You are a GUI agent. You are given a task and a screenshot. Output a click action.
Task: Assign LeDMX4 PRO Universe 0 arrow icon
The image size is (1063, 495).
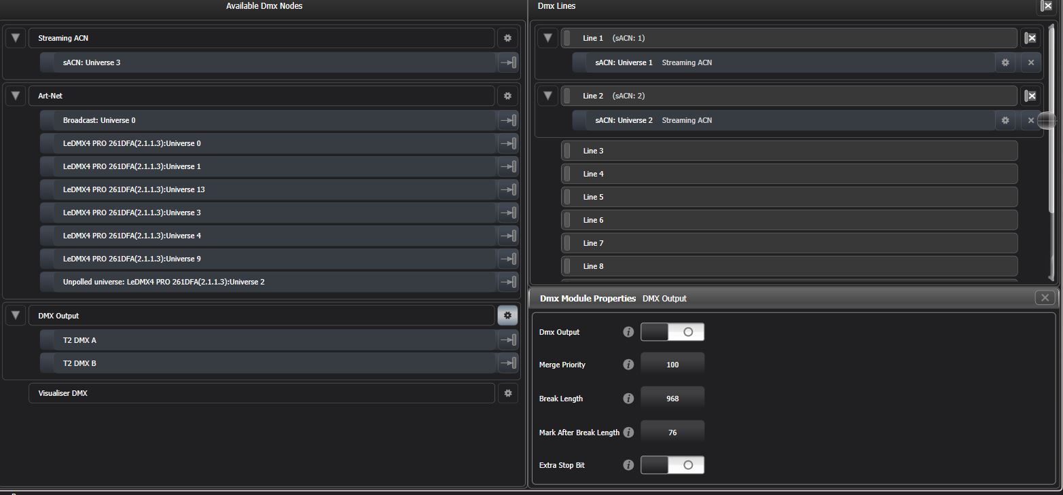coord(508,143)
